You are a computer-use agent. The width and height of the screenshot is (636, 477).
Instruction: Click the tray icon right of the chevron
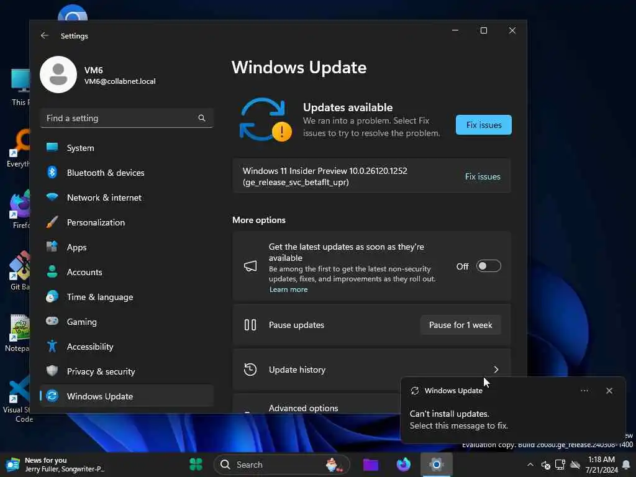pyautogui.click(x=545, y=465)
